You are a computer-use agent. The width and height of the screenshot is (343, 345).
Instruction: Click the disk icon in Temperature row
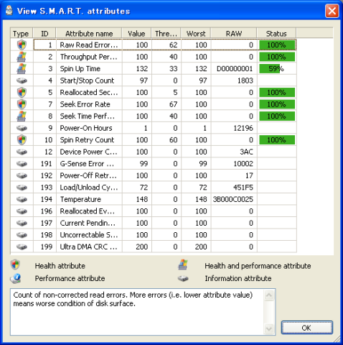point(22,199)
